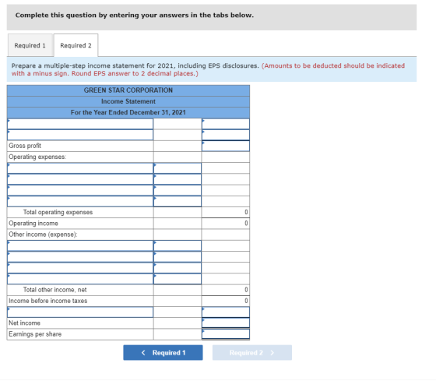
Task: Click the Required 2 next button
Action: [252, 353]
